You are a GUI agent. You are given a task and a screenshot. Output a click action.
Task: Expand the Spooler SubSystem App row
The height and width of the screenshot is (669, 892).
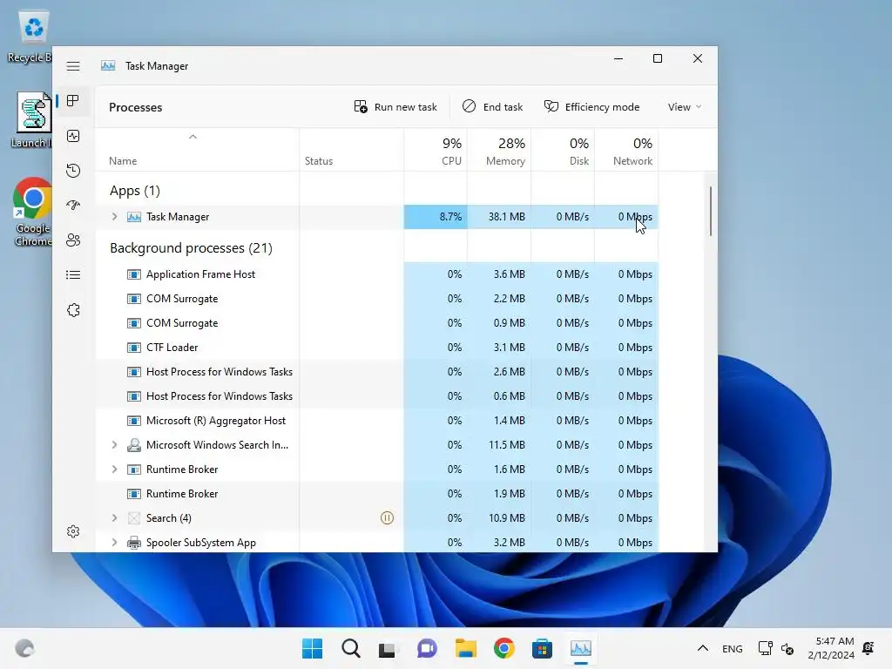(114, 543)
